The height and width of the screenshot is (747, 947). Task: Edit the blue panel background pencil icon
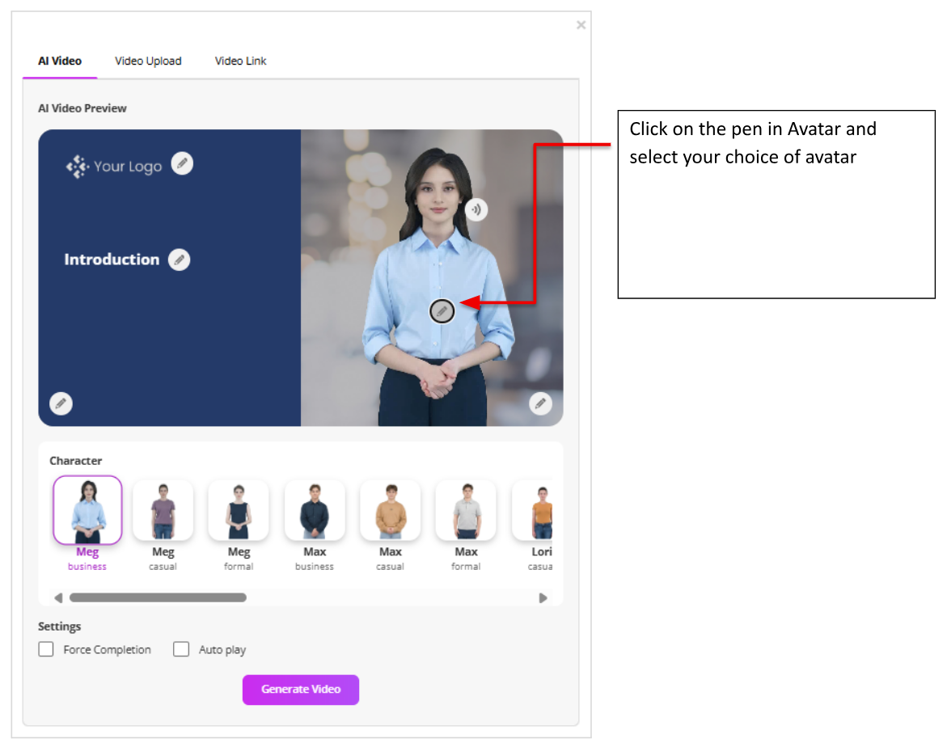pyautogui.click(x=61, y=403)
